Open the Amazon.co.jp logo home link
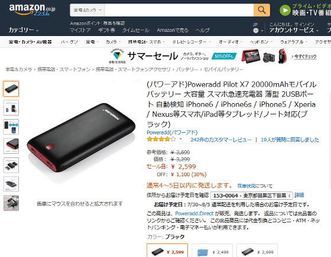Image resolution: width=331 pixels, height=257 pixels. click(32, 9)
